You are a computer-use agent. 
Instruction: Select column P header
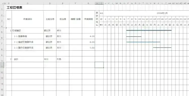(x=128, y=4)
